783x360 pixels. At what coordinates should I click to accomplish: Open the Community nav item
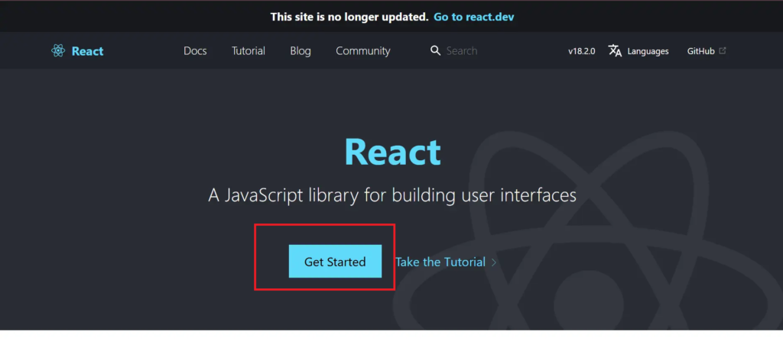click(x=363, y=51)
